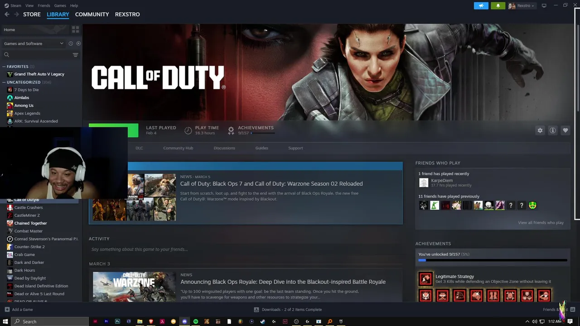
Task: Click the achievements unlocked progress bar
Action: click(x=493, y=260)
